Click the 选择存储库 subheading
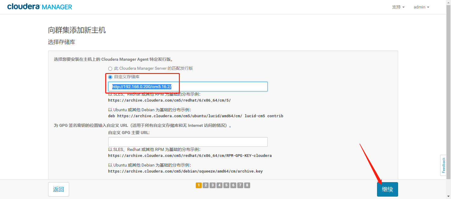Viewport: 451px width, 199px height. coord(62,42)
